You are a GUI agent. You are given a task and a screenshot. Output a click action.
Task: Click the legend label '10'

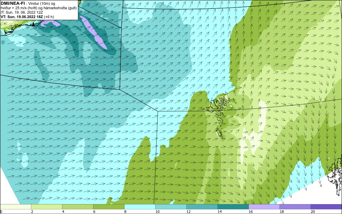pyautogui.click(x=157, y=212)
